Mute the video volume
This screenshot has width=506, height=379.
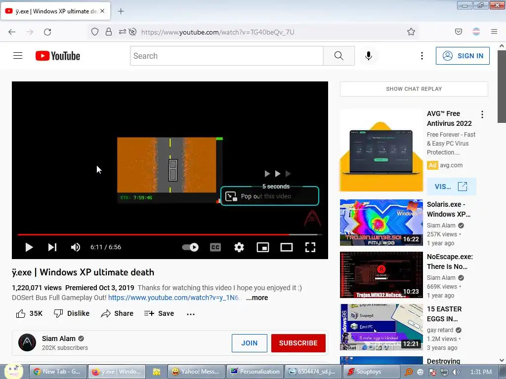[x=76, y=247]
